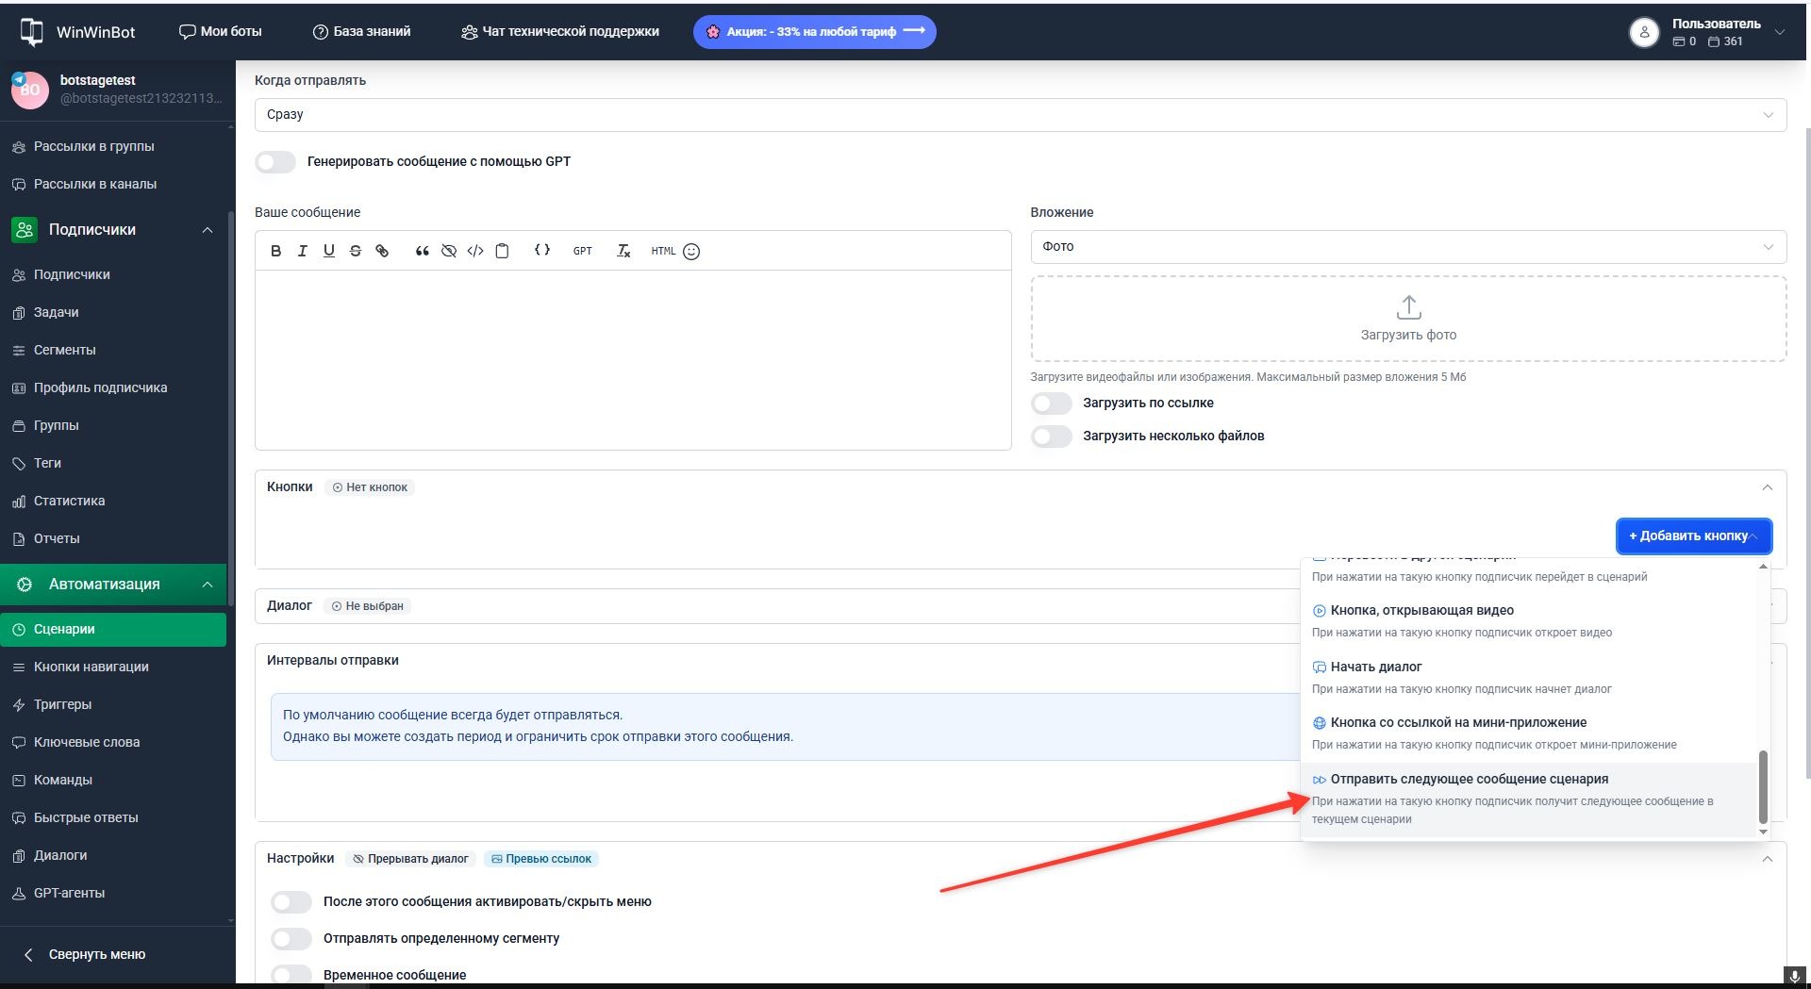Image resolution: width=1811 pixels, height=989 pixels.
Task: Apply spoiler (hidden text) formatting icon
Action: (449, 251)
